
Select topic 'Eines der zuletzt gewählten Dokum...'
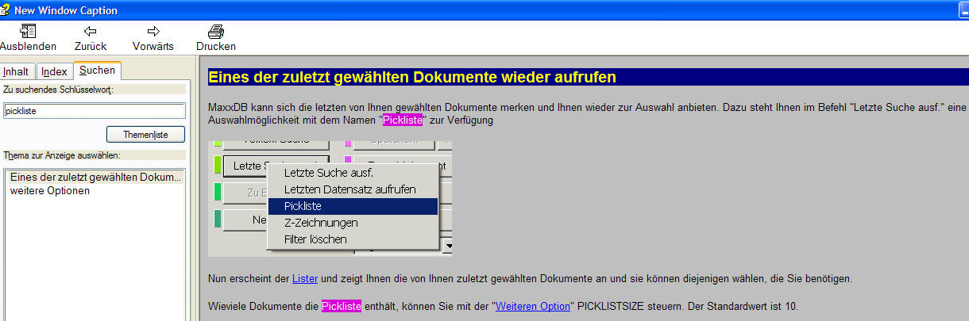point(96,177)
